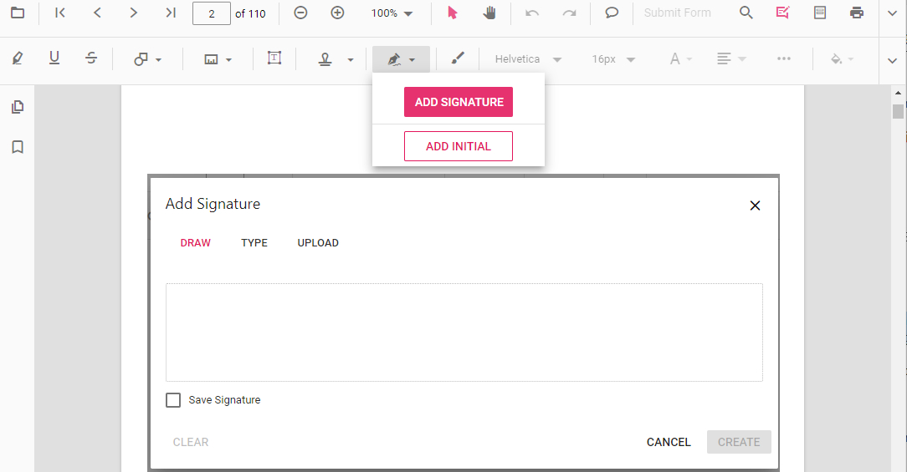
Task: Print the document with the printer icon
Action: (x=857, y=13)
